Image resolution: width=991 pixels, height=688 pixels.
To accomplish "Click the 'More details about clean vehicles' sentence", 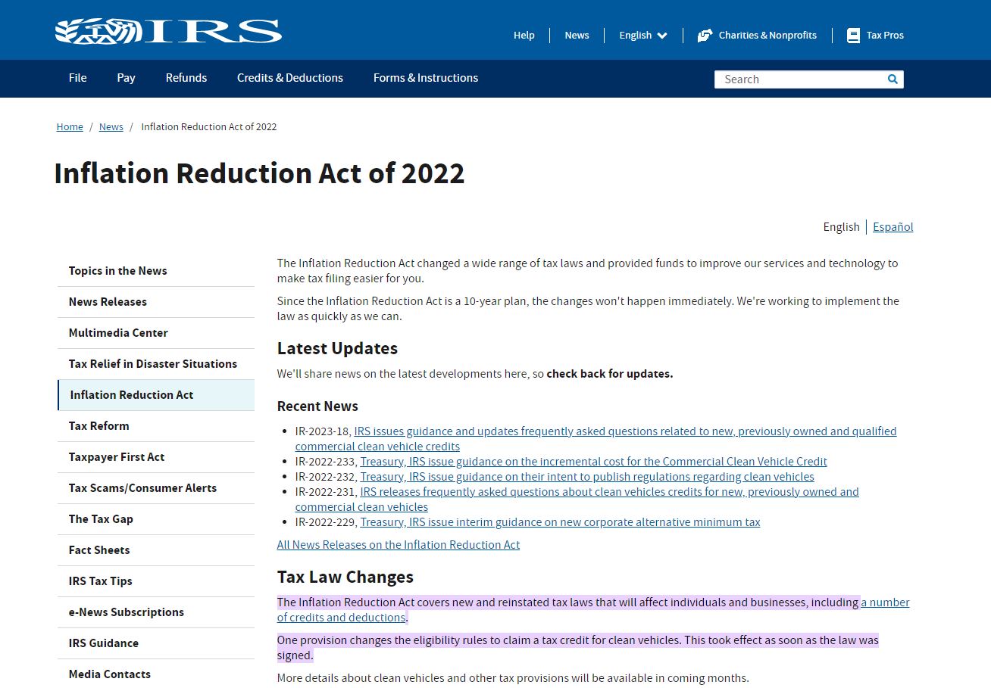I will 513,678.
